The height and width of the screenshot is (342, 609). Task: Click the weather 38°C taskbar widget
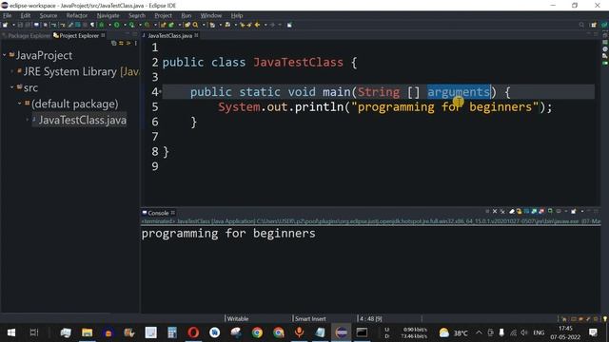453,332
